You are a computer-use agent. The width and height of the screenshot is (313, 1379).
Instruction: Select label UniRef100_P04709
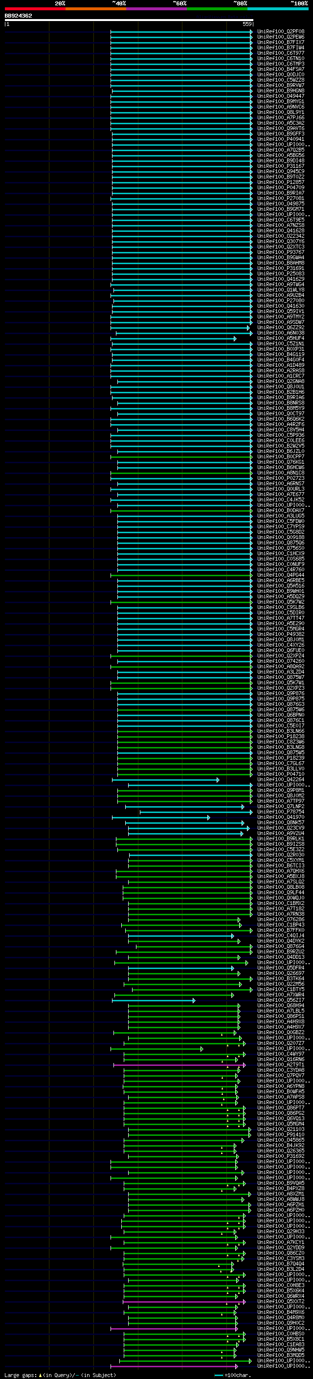point(281,187)
